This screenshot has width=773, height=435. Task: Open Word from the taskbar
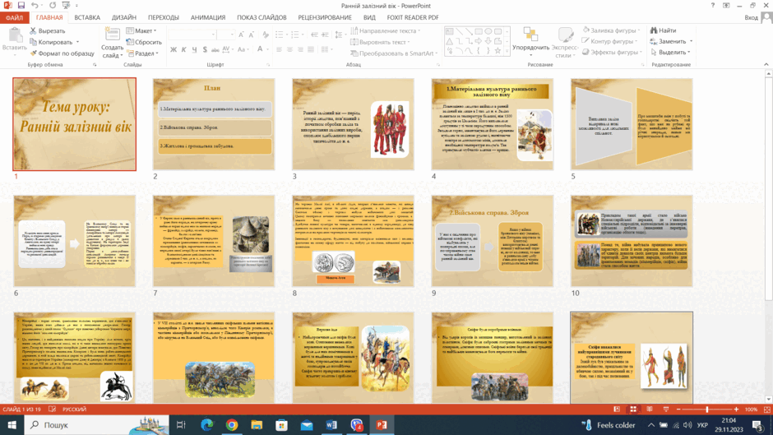331,424
